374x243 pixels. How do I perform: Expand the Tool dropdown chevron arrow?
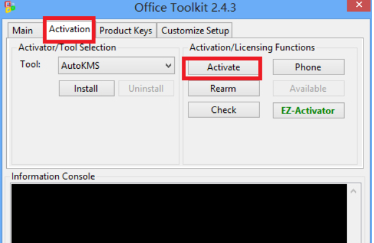169,66
